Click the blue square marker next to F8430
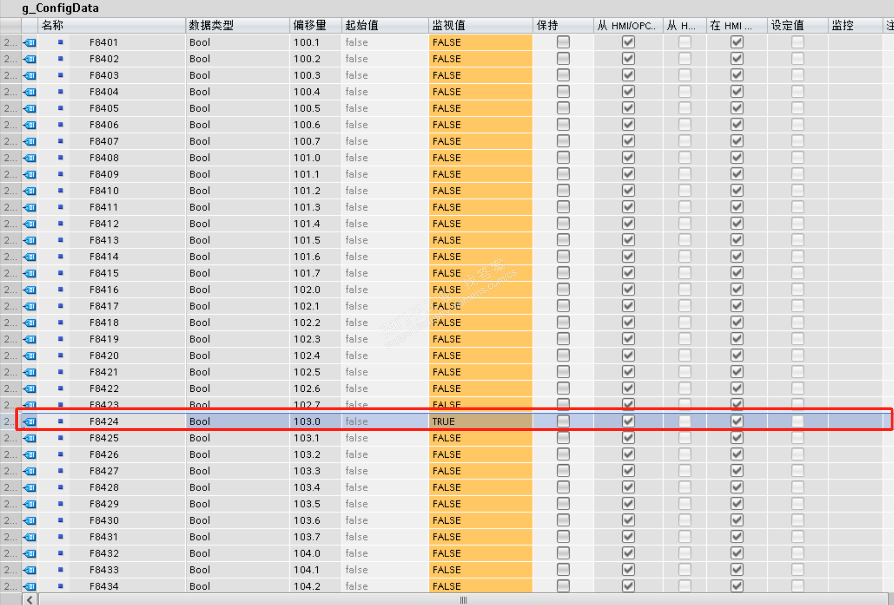This screenshot has height=605, width=894. click(60, 520)
